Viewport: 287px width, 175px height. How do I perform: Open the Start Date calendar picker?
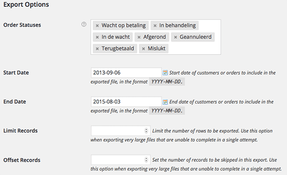click(x=165, y=72)
